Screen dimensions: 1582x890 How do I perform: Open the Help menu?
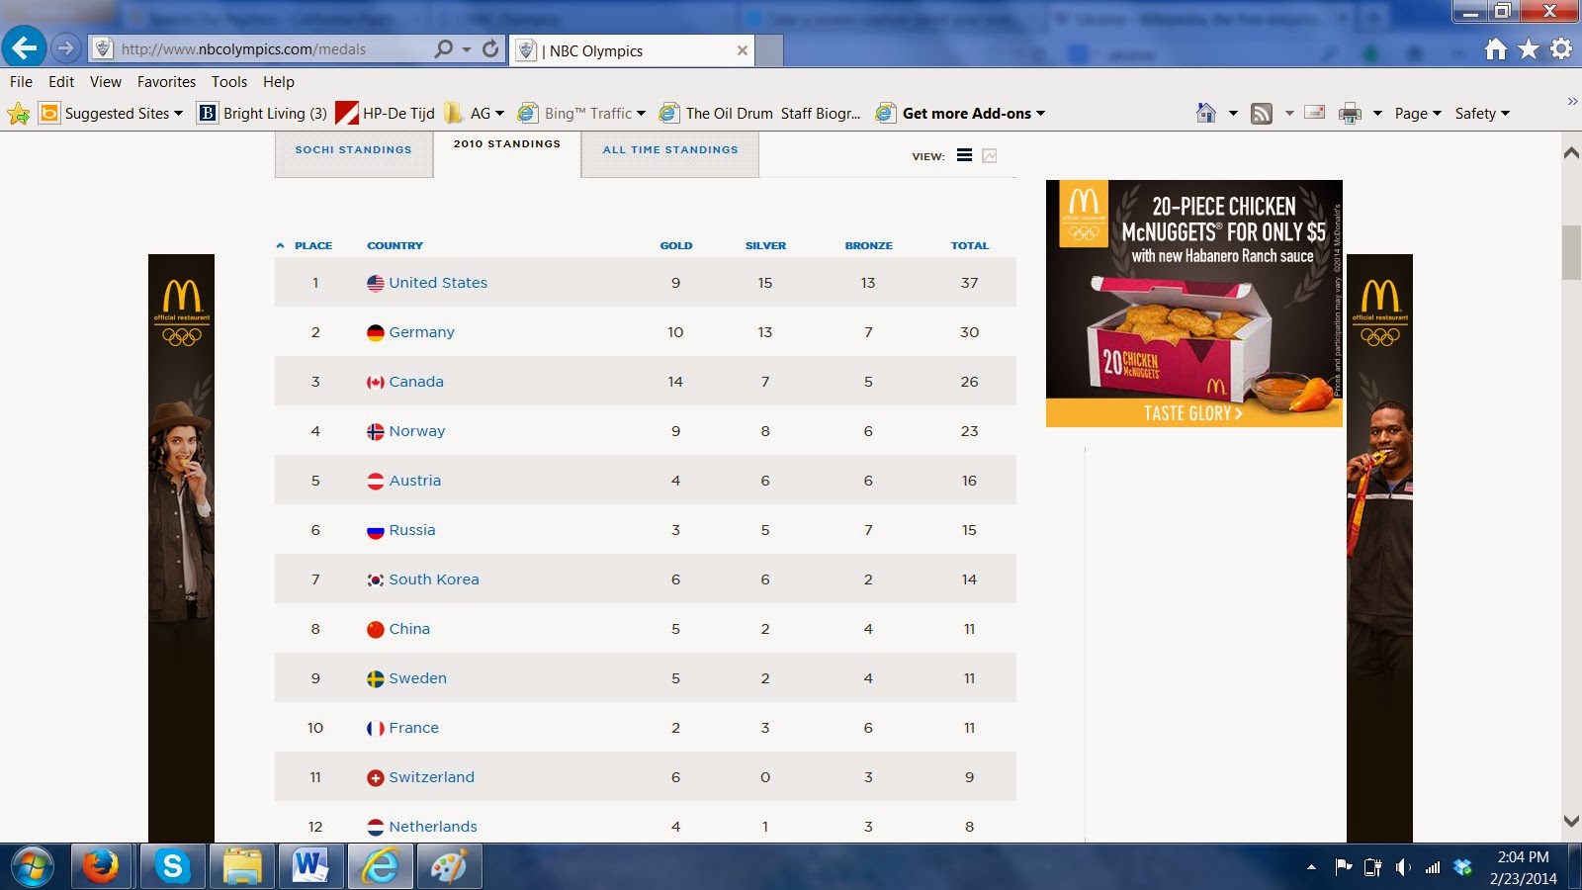(x=279, y=82)
